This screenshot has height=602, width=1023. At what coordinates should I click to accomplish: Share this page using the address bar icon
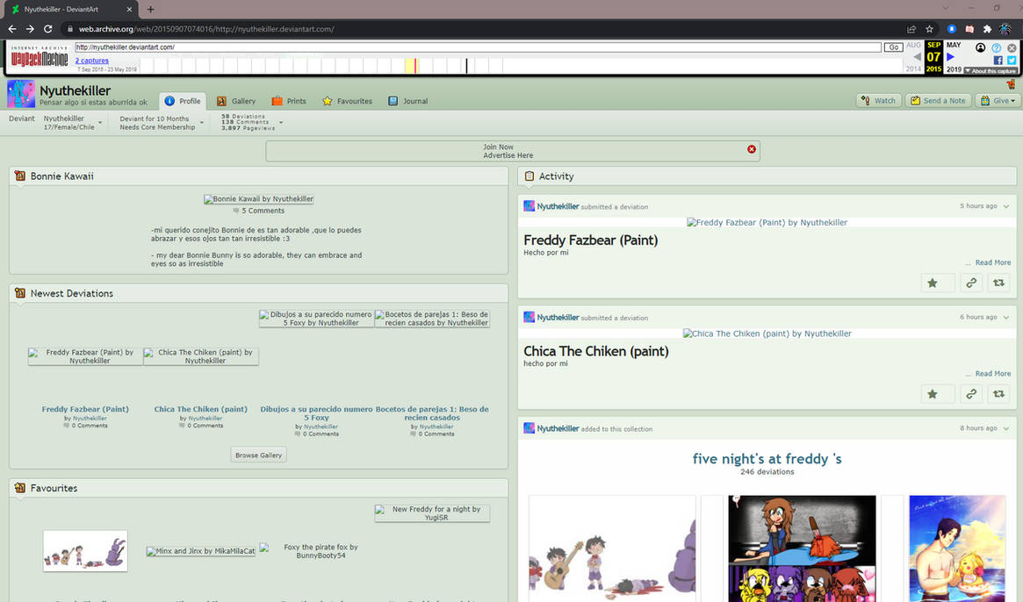pos(911,29)
